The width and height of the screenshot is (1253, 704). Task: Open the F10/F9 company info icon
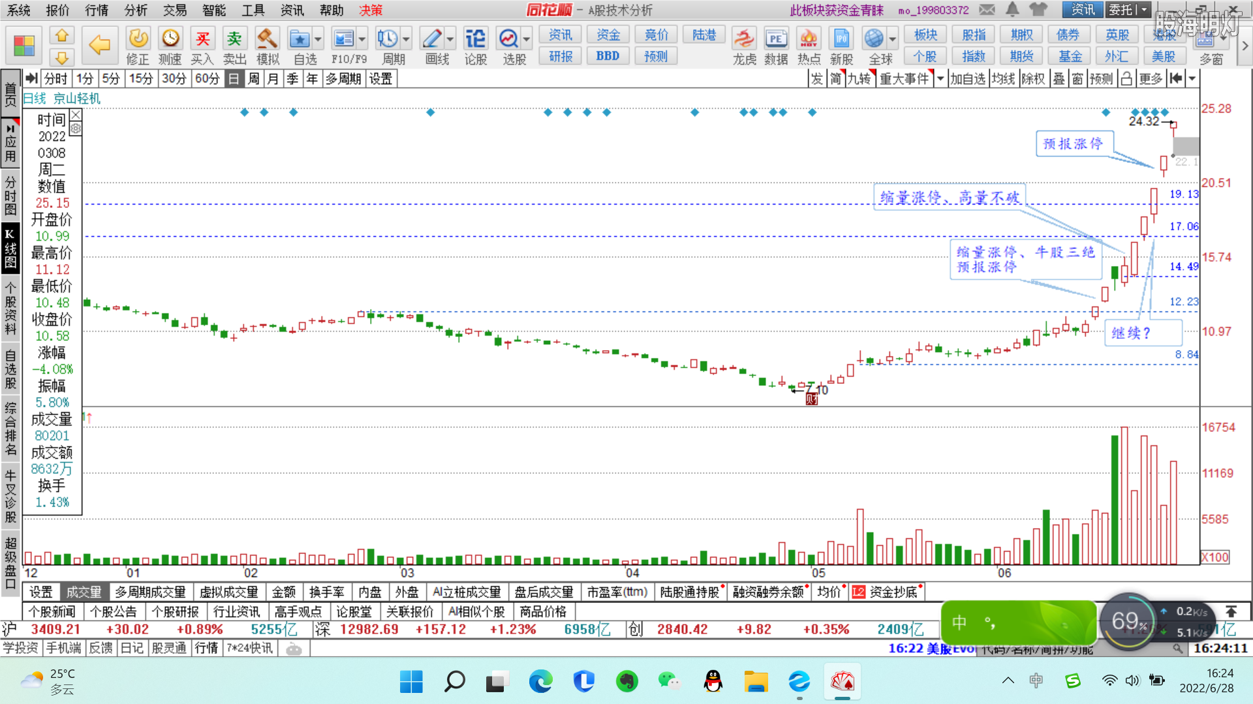(344, 46)
